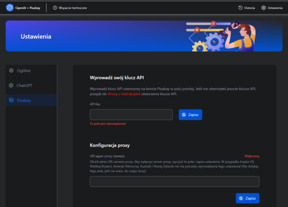Click the Pixabay image icon in sidebar
Viewport: 288px width, 207px height.
click(x=12, y=100)
